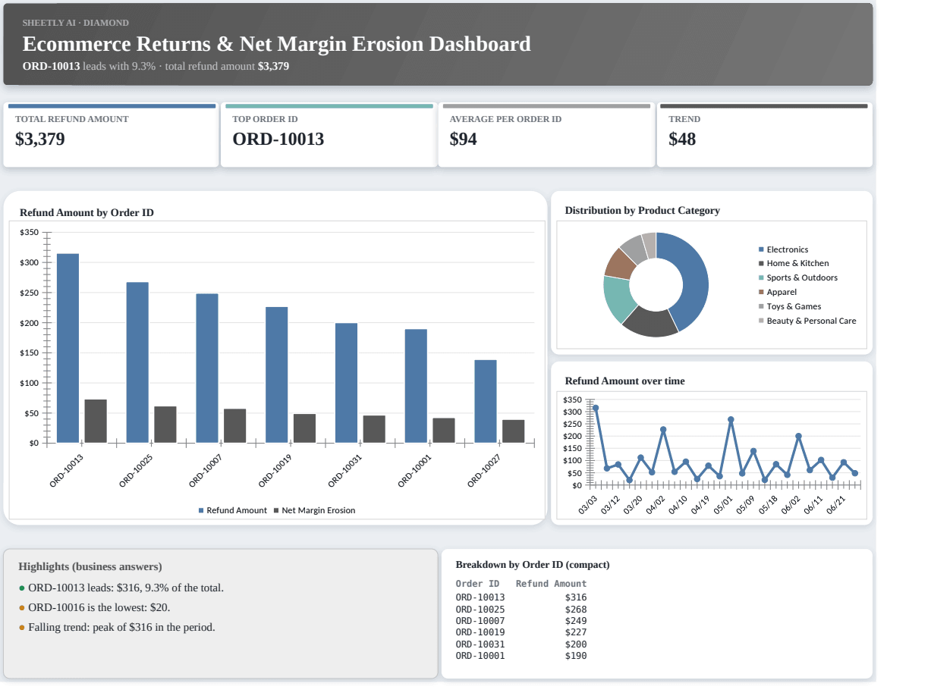Click the 06/21 date label on line chart
This screenshot has height=699, width=931.
pyautogui.click(x=836, y=505)
